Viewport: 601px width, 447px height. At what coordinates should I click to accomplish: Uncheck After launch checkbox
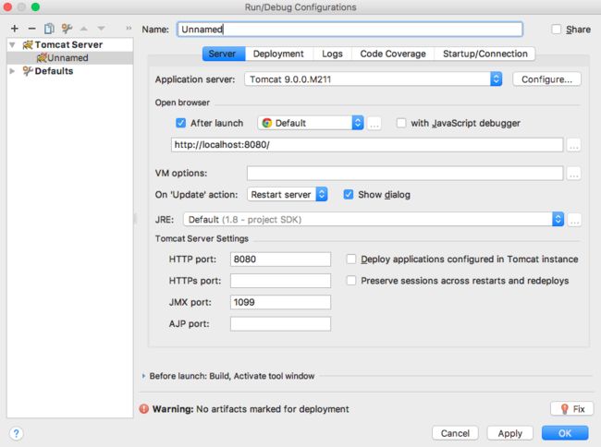pyautogui.click(x=180, y=123)
